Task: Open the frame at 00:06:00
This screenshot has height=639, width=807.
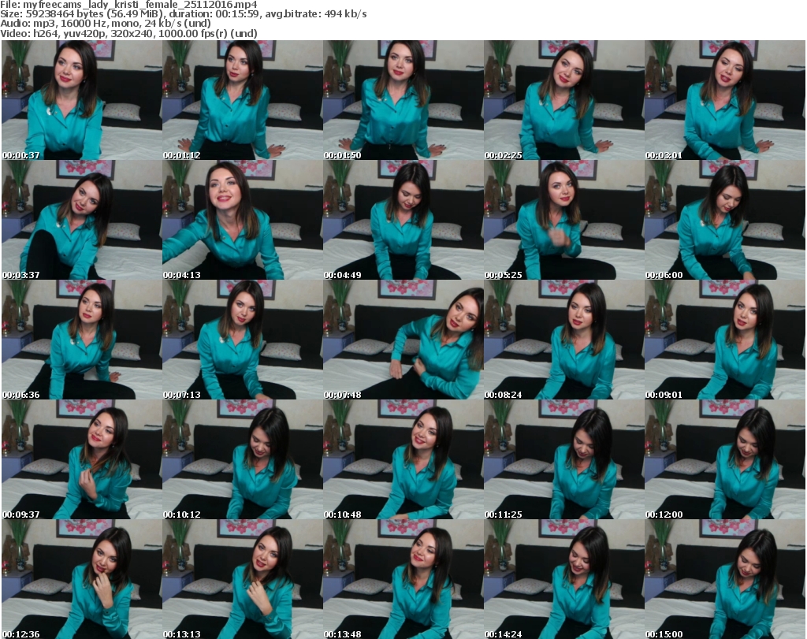Action: (x=724, y=220)
